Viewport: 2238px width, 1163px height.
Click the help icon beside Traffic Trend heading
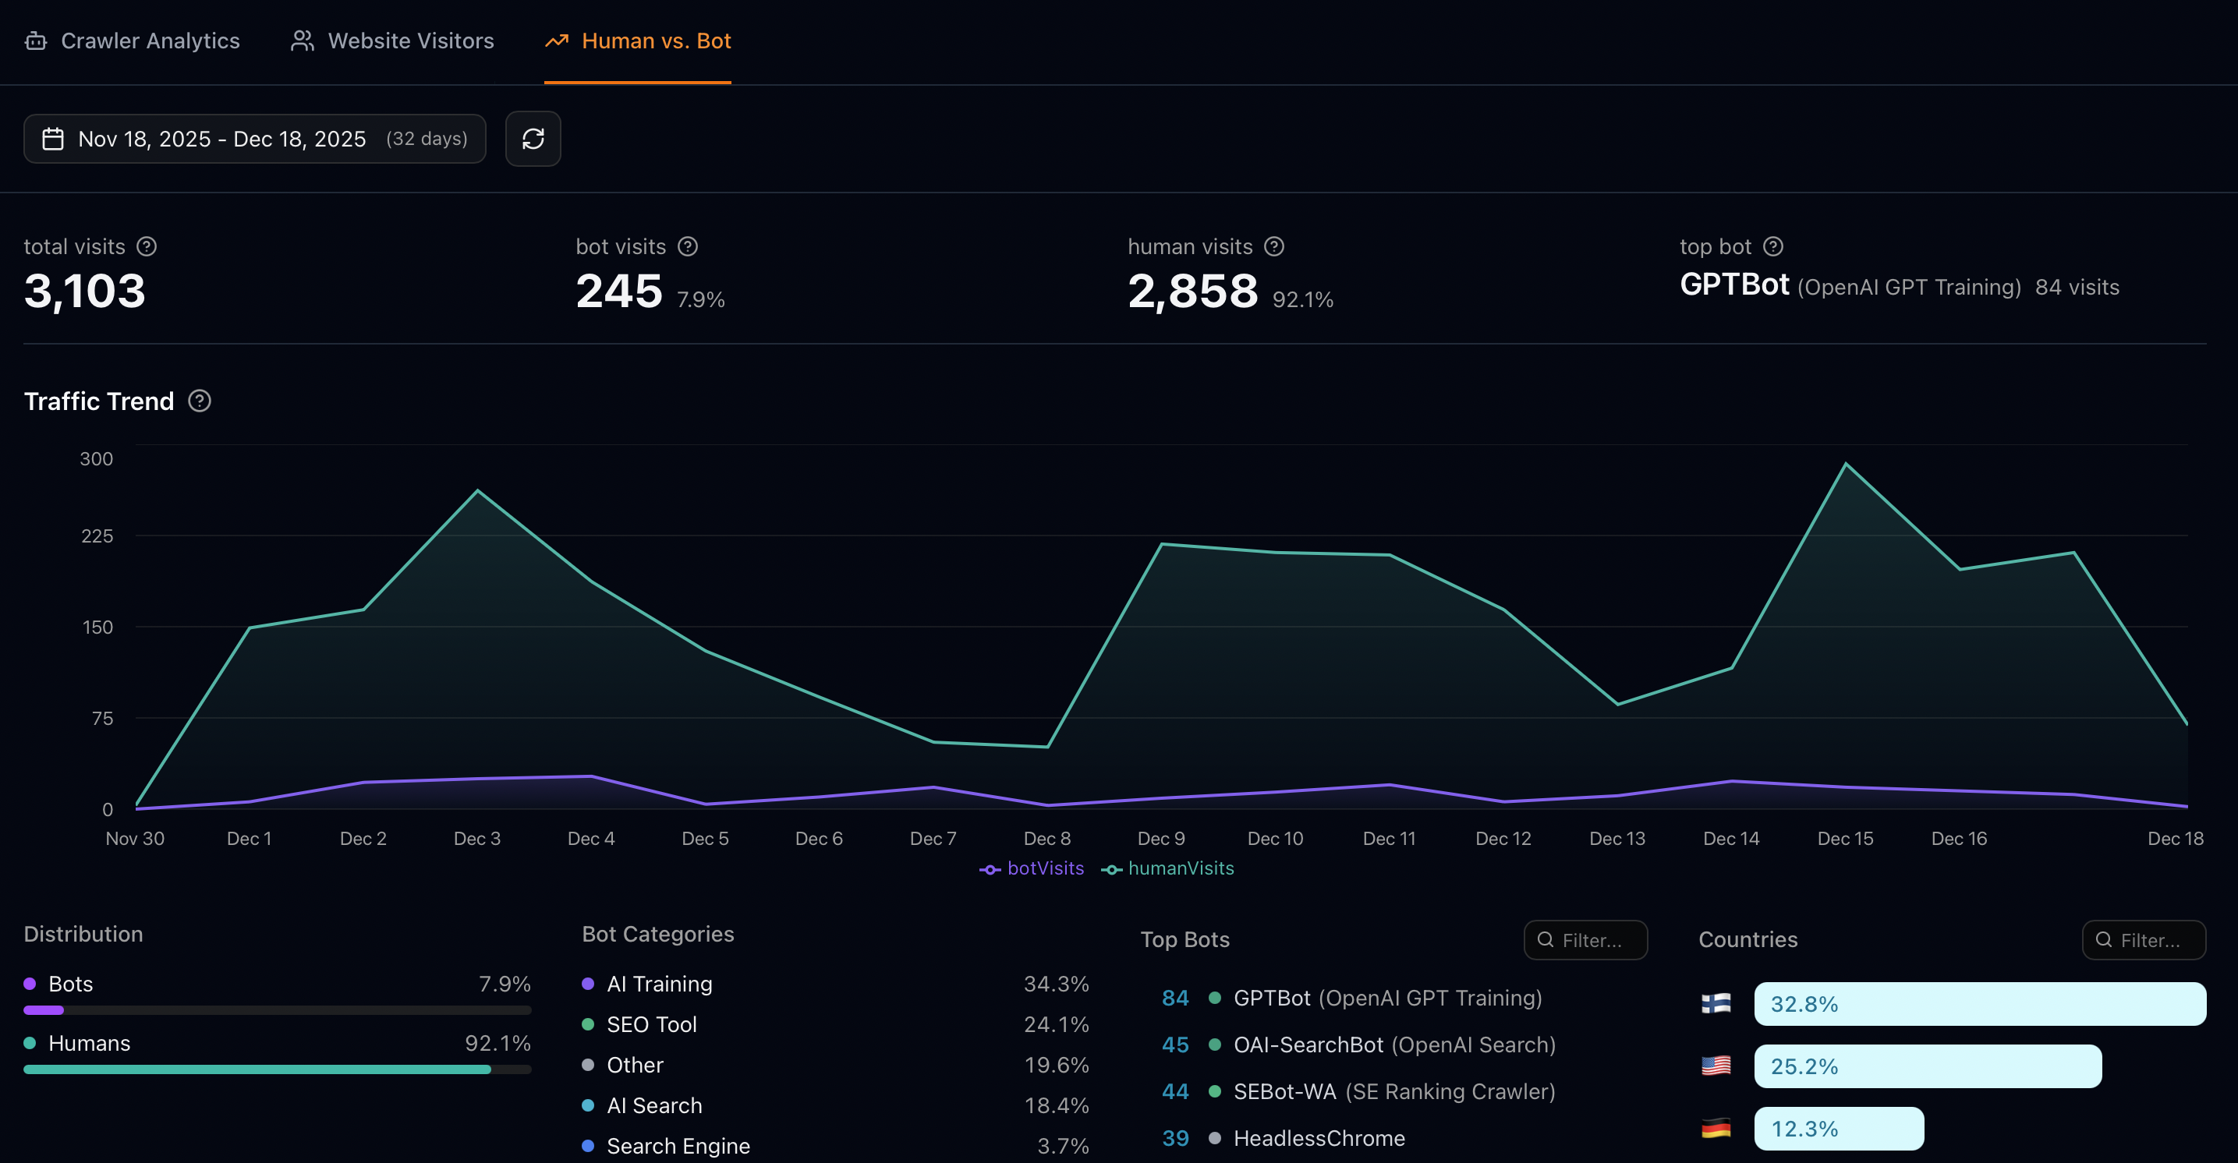[x=198, y=401]
